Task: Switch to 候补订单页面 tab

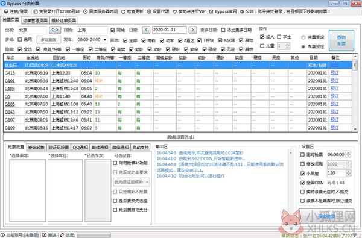Action: click(x=63, y=20)
